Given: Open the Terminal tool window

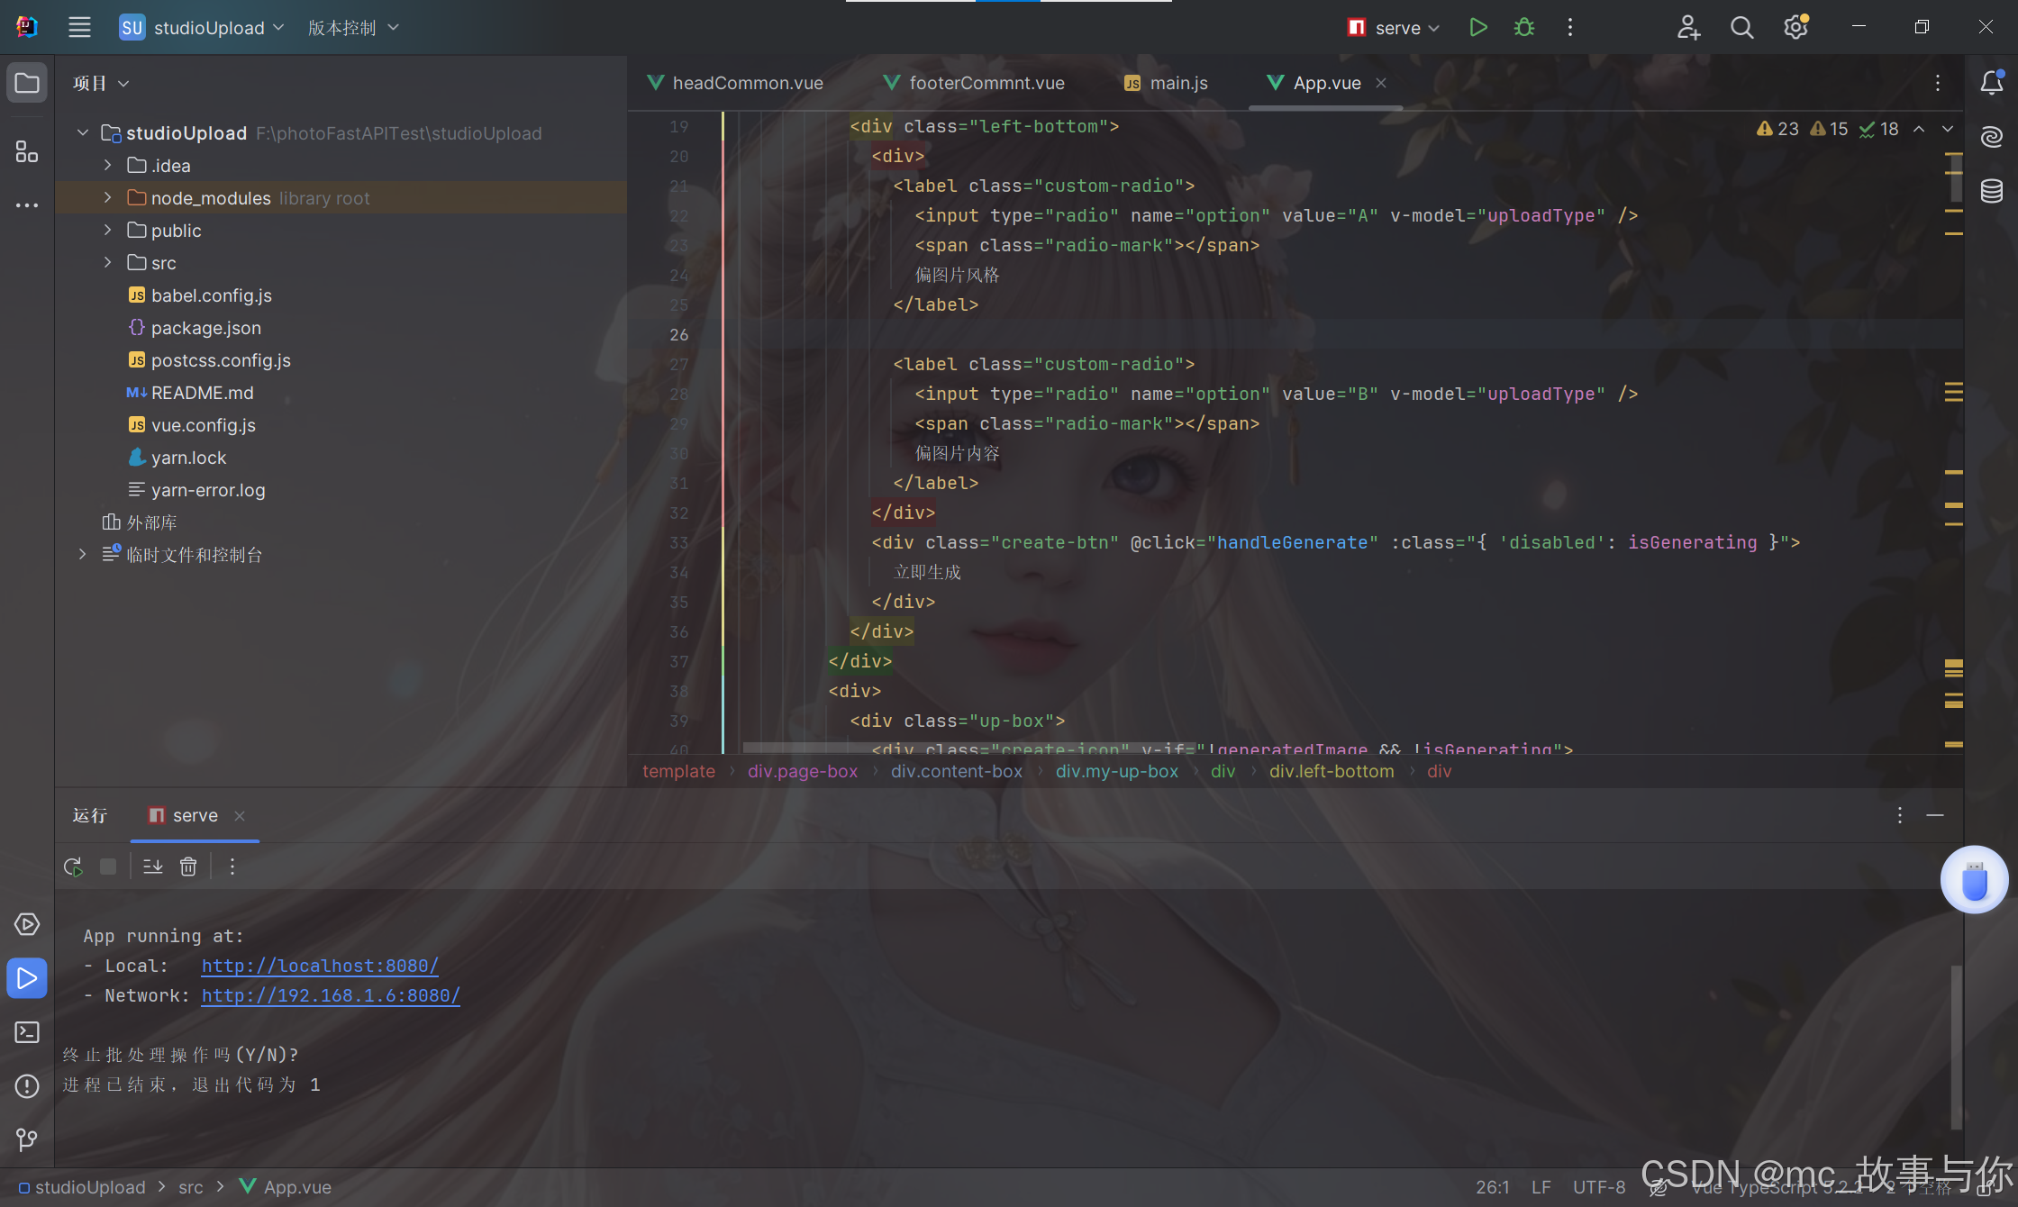Looking at the screenshot, I should click(27, 1032).
